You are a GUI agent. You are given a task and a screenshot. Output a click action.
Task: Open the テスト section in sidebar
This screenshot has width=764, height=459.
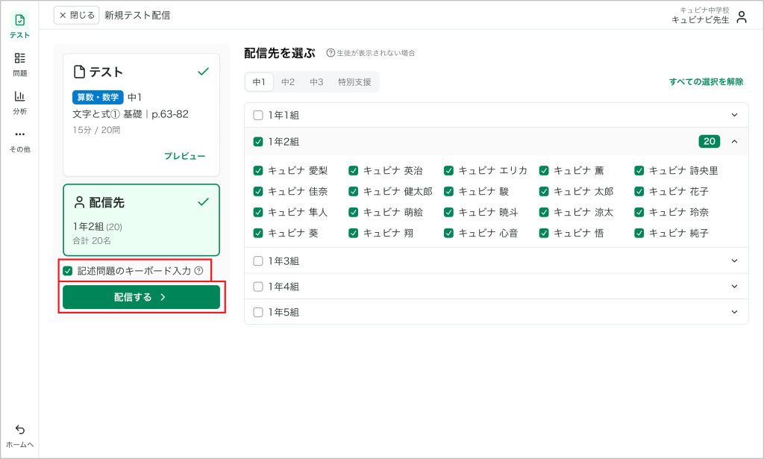point(19,25)
